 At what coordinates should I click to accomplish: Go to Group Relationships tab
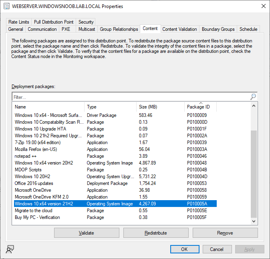point(119,29)
